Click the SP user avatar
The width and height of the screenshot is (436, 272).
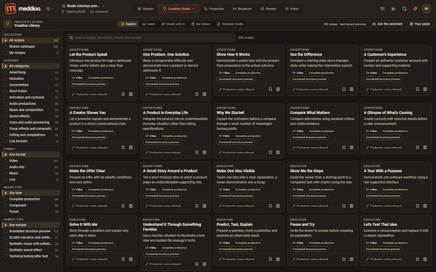426,9
